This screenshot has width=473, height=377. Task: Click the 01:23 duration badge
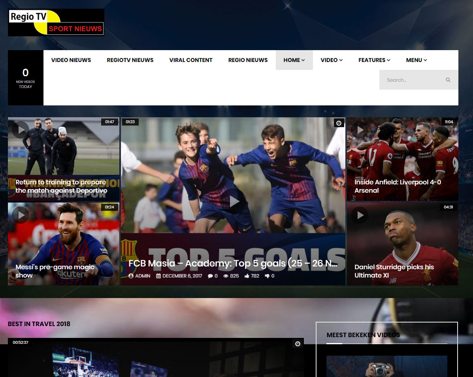[130, 122]
